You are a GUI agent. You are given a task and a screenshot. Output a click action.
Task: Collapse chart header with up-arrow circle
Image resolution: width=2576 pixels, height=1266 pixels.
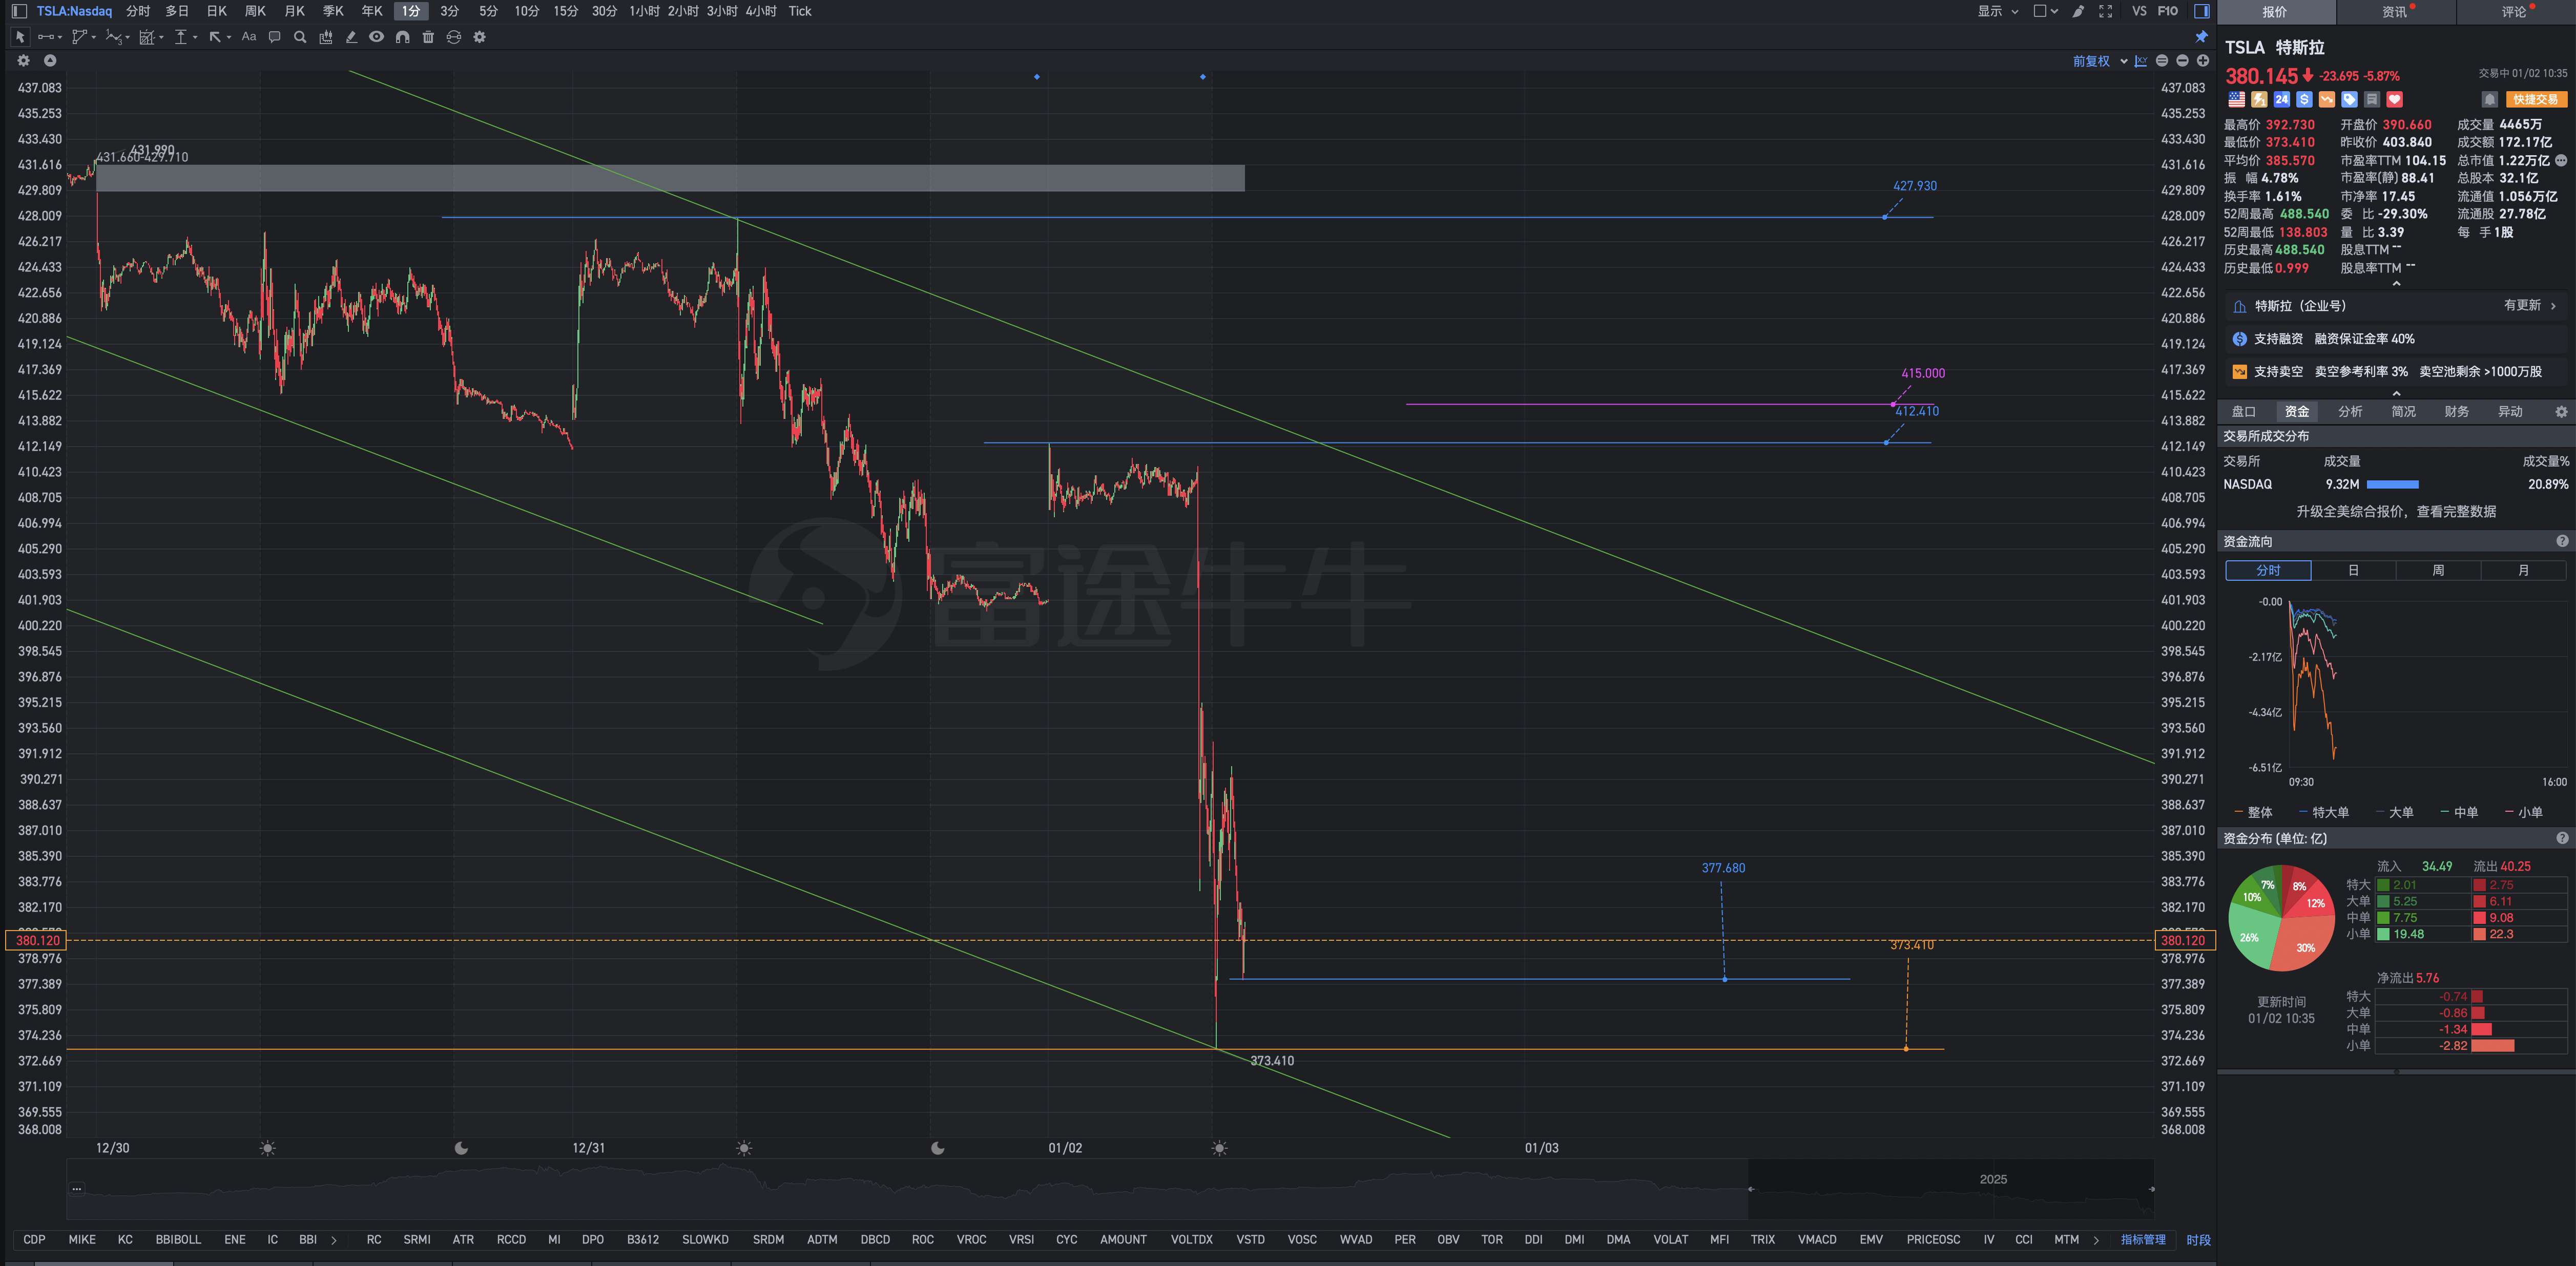click(x=50, y=61)
